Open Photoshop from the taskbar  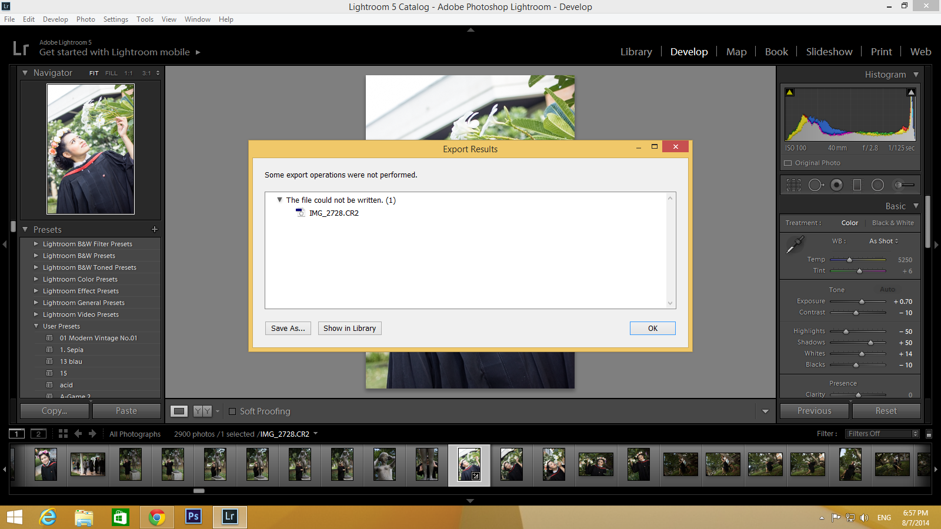click(193, 517)
